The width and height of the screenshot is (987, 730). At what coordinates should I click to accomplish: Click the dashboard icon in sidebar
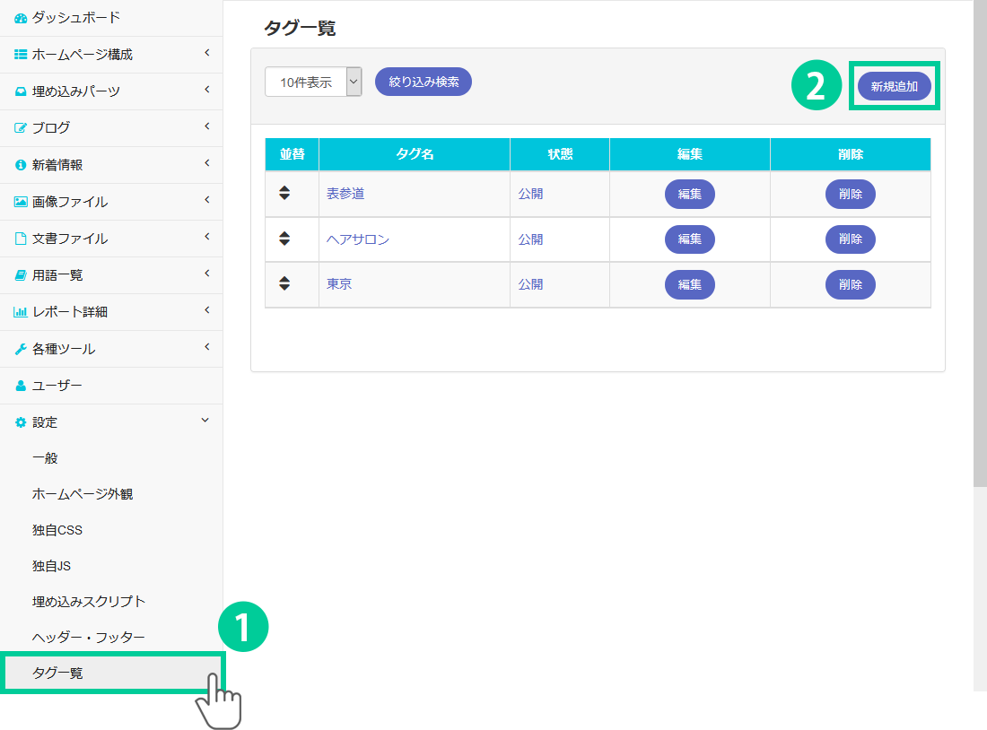21,18
